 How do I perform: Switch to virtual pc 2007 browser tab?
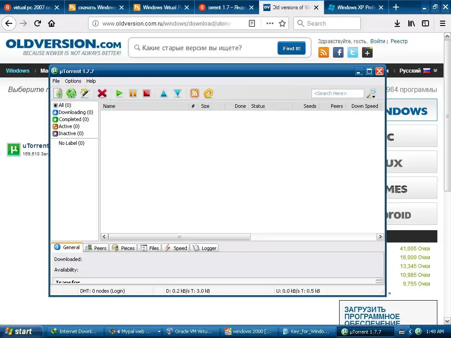click(x=32, y=7)
